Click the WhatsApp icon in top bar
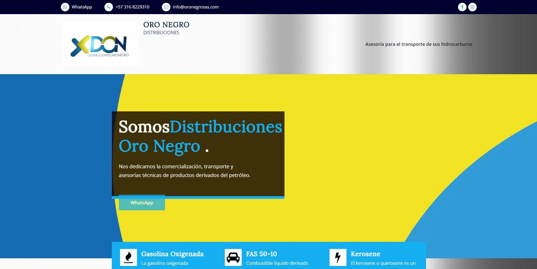The height and width of the screenshot is (269, 537). pos(65,7)
